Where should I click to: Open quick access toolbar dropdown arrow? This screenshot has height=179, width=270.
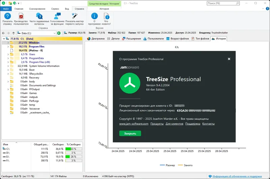click(19, 3)
